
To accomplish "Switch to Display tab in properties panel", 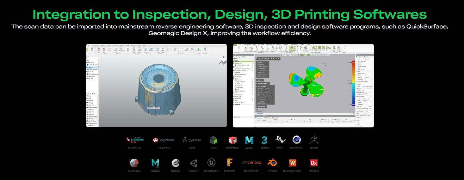I will pyautogui.click(x=367, y=57).
